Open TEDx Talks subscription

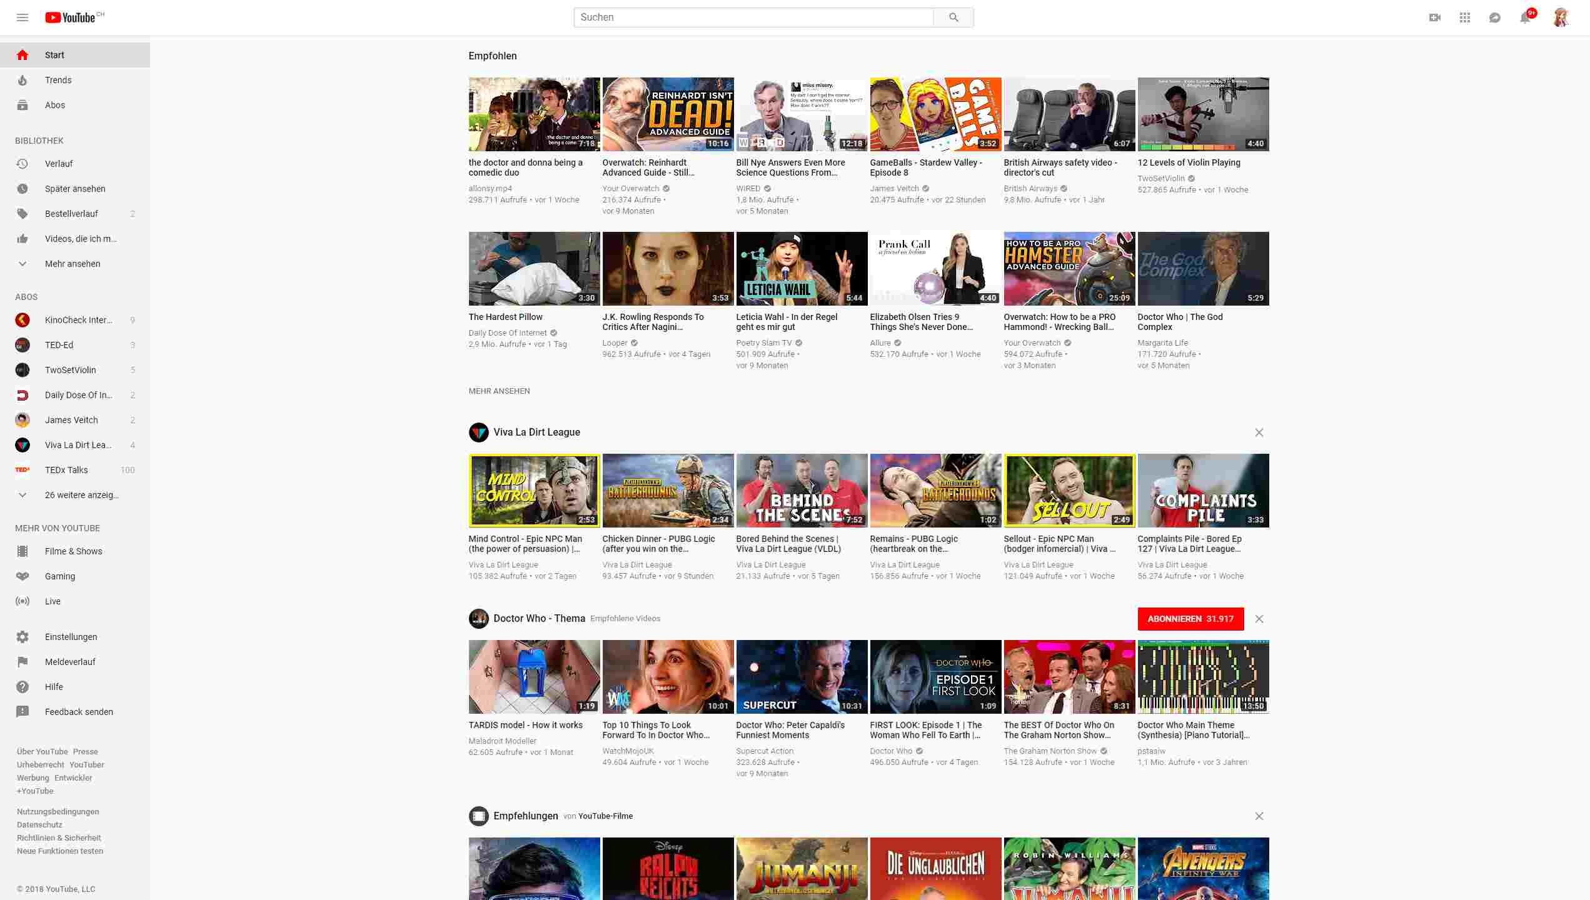75,470
